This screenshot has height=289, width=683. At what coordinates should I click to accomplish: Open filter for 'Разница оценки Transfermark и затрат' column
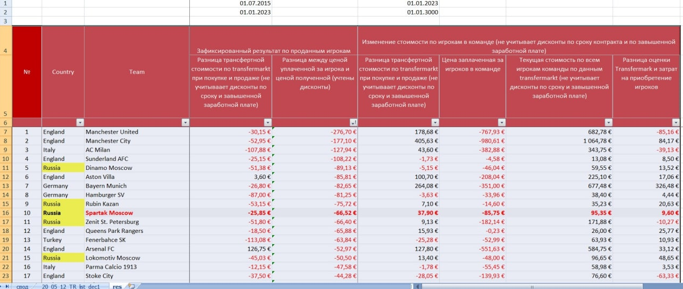pyautogui.click(x=676, y=122)
